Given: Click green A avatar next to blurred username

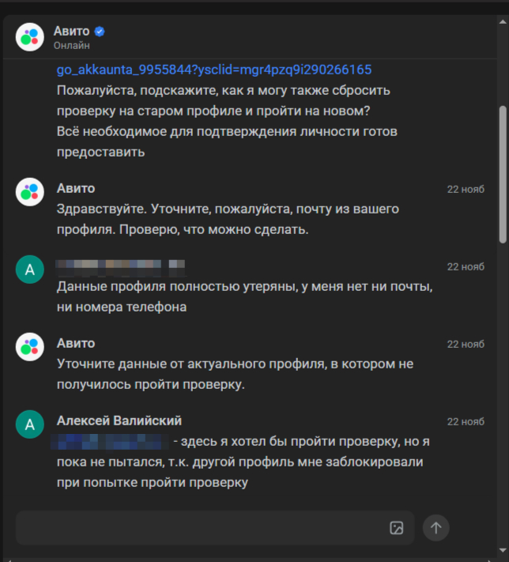Looking at the screenshot, I should coord(30,270).
